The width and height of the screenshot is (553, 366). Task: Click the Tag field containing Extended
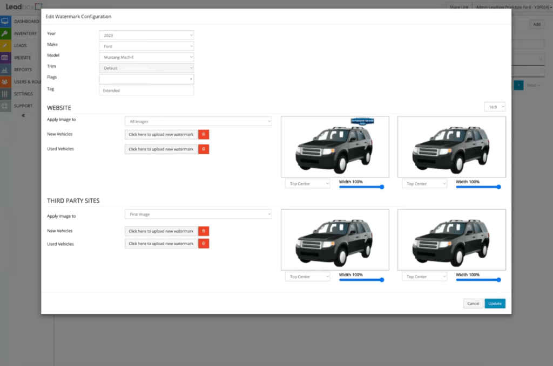click(146, 91)
